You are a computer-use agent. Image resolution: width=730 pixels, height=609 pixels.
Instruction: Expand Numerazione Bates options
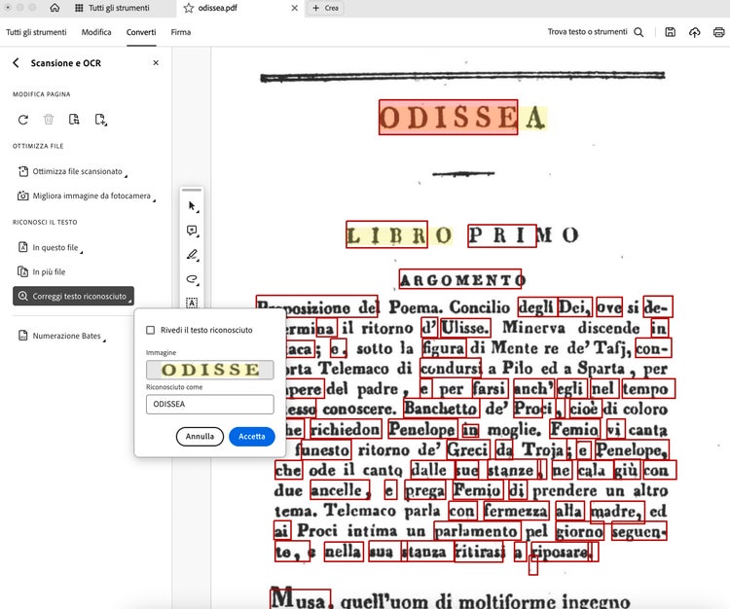point(61,336)
